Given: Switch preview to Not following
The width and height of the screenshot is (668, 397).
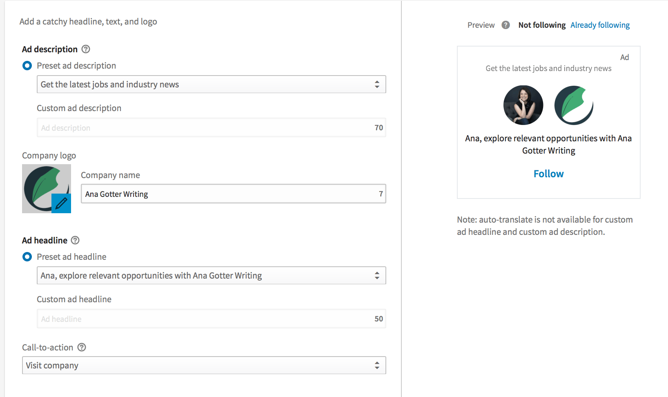Looking at the screenshot, I should click(x=542, y=25).
